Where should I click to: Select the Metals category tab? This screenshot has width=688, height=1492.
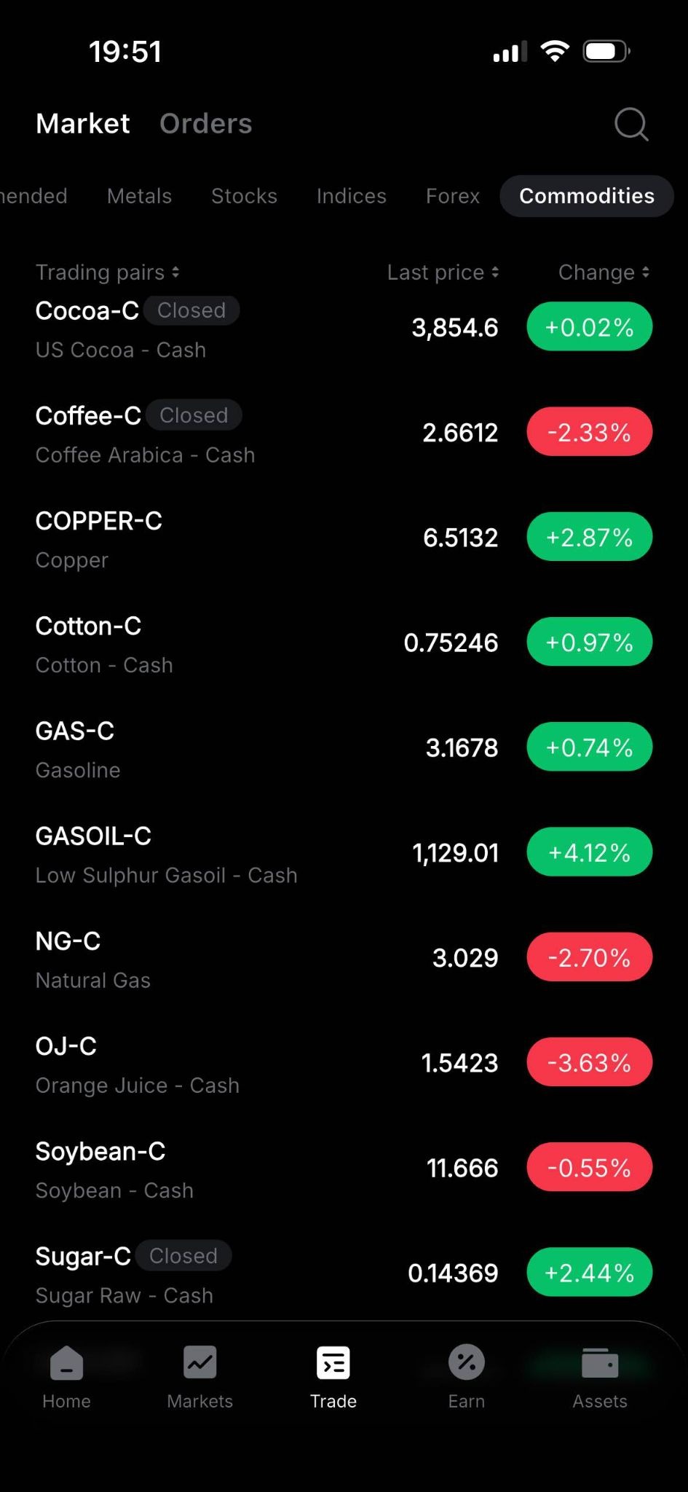(x=139, y=196)
